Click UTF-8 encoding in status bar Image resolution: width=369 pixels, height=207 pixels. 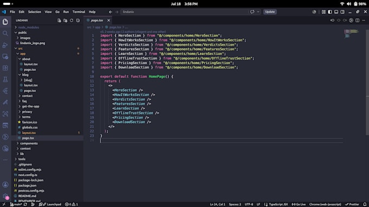[249, 204]
